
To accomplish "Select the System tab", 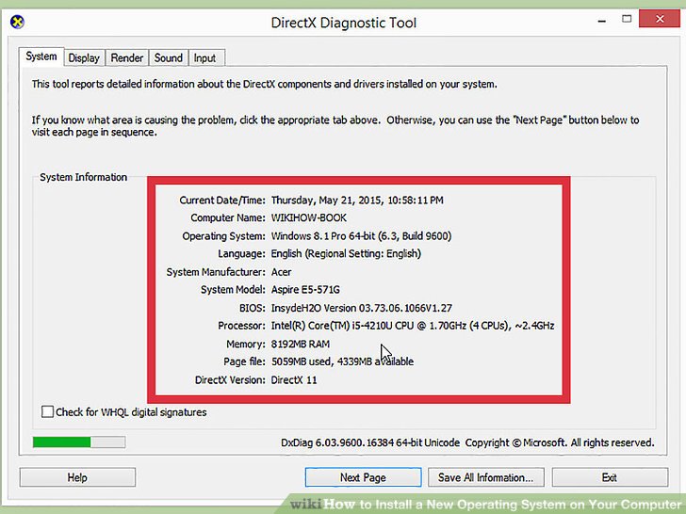I will click(41, 56).
